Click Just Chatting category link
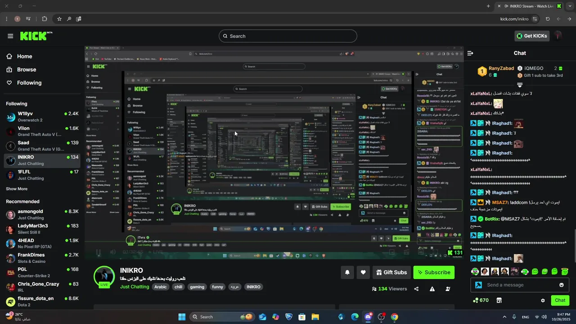 (x=135, y=287)
